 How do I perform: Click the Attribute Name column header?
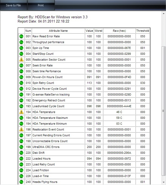tap(58, 31)
